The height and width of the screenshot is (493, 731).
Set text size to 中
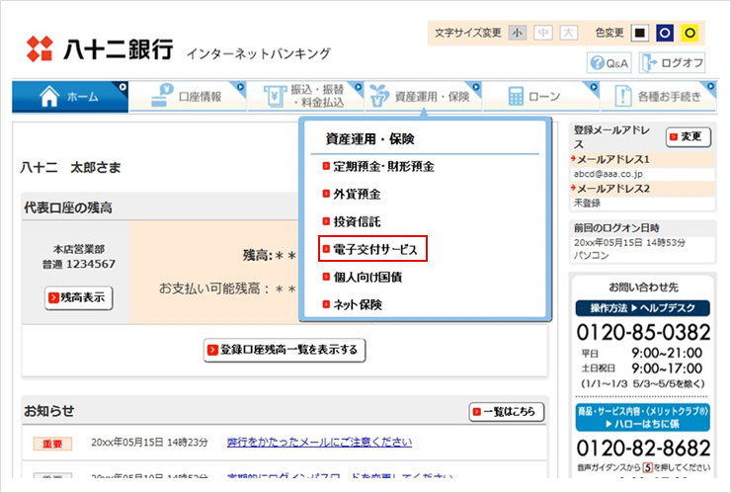pyautogui.click(x=542, y=33)
